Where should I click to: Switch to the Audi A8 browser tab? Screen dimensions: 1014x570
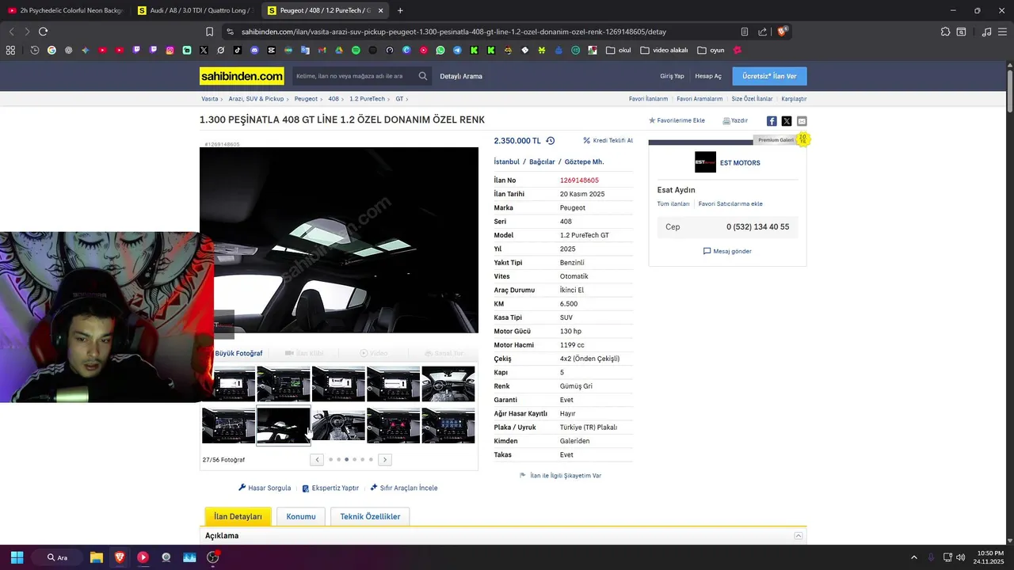[x=194, y=10]
